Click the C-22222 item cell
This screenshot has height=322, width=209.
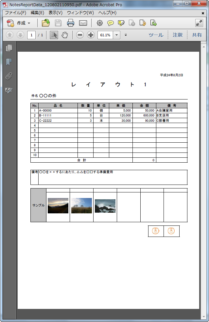58,120
